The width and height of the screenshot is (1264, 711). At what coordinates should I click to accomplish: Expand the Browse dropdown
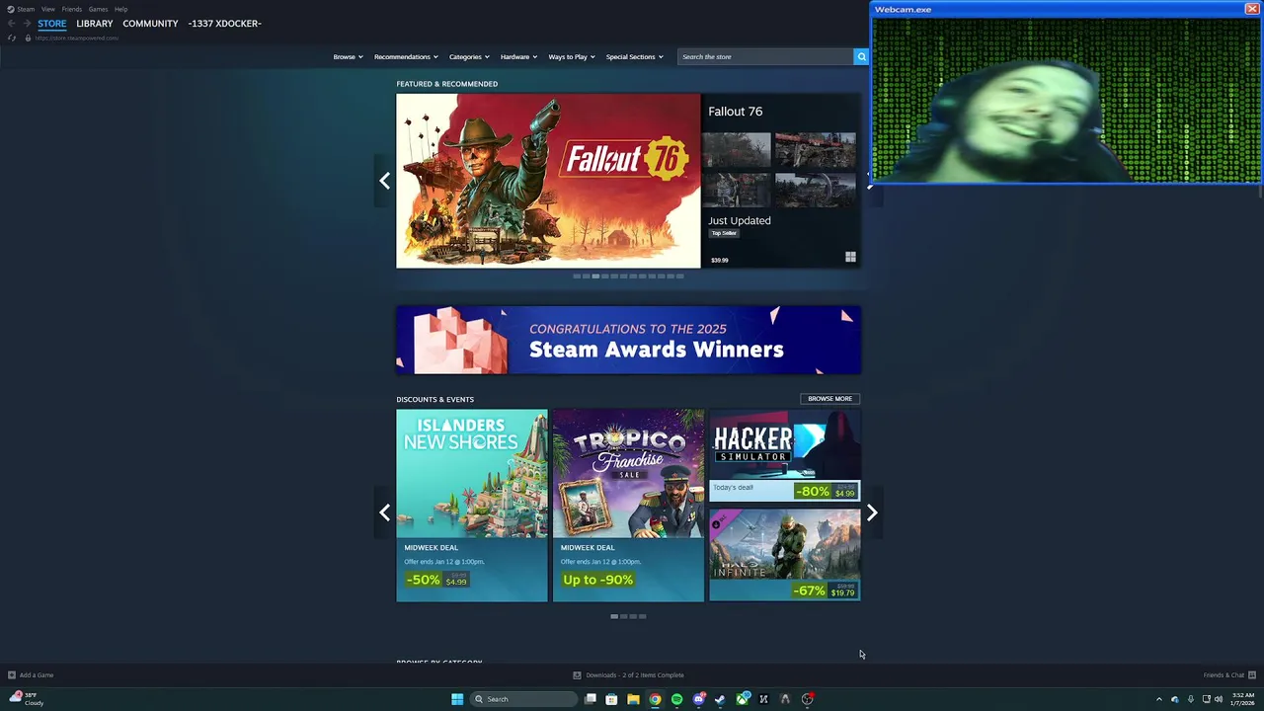click(x=348, y=56)
